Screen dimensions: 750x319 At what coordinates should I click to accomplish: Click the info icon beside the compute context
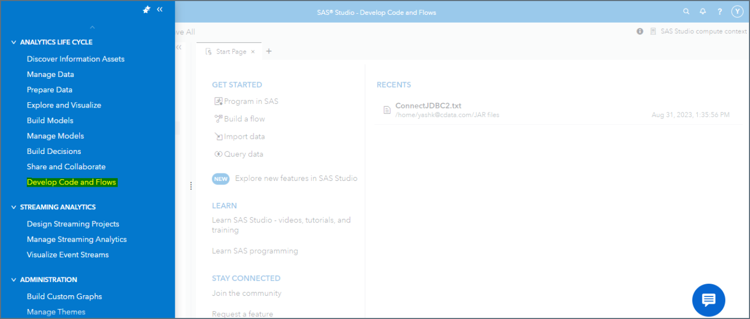(640, 31)
